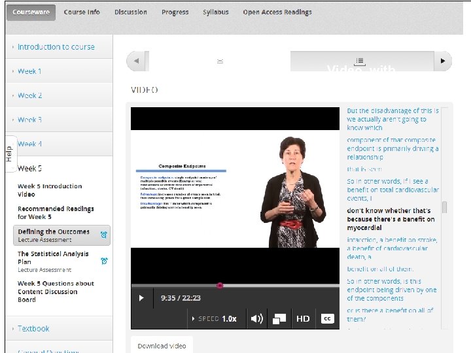Play the lecture video
Image resolution: width=471 pixels, height=353 pixels.
(141, 298)
